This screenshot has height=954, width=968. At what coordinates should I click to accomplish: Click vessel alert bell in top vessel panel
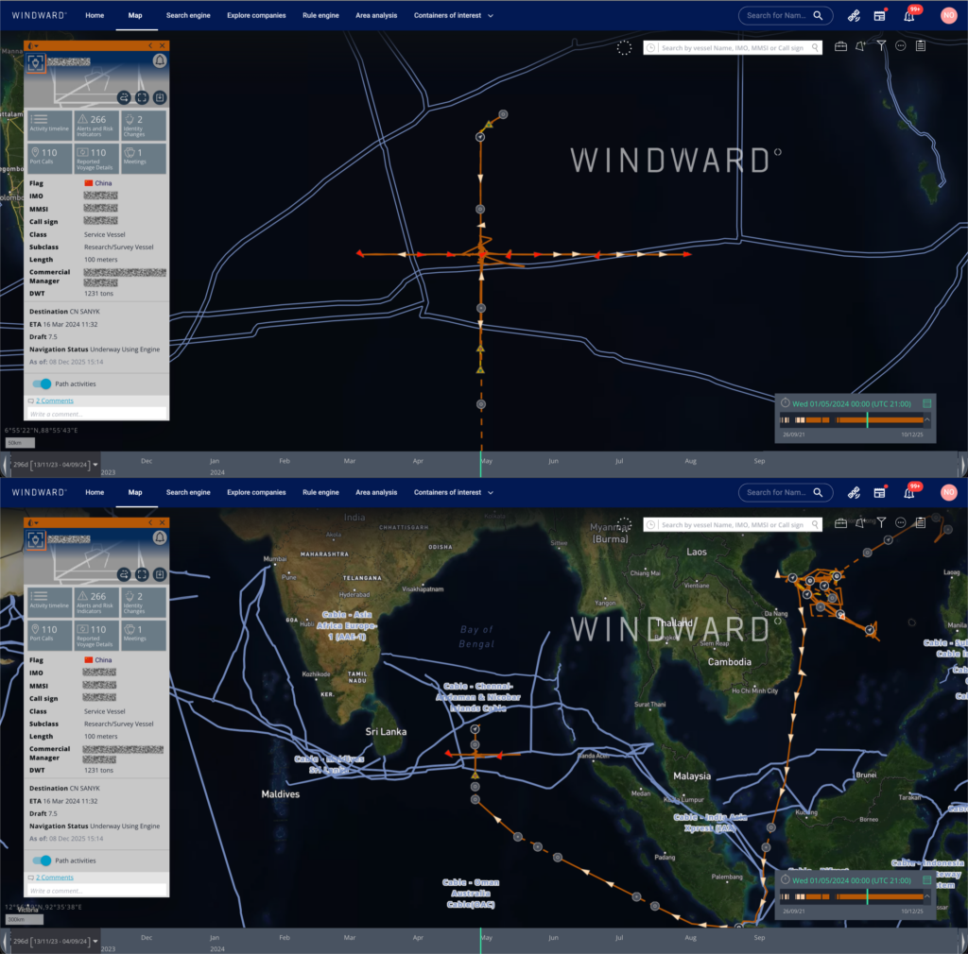pyautogui.click(x=159, y=60)
